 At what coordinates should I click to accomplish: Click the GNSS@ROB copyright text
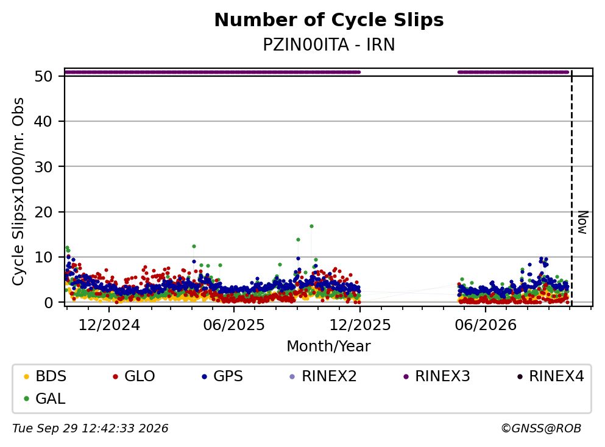click(x=541, y=429)
